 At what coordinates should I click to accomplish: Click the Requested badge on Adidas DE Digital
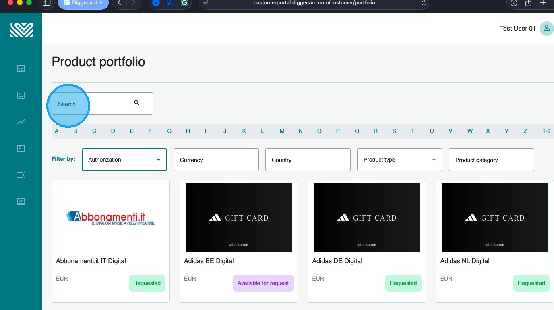(x=403, y=283)
